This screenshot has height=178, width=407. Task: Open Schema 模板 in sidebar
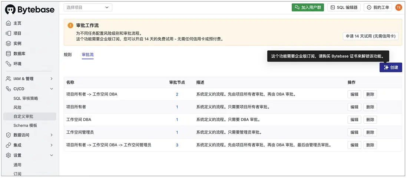tap(26, 125)
